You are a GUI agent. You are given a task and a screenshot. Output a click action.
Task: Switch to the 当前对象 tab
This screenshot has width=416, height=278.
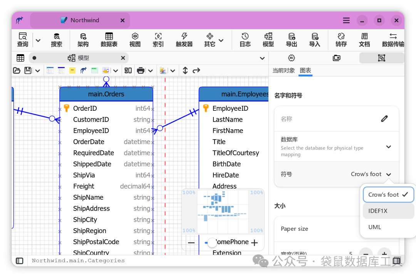283,70
